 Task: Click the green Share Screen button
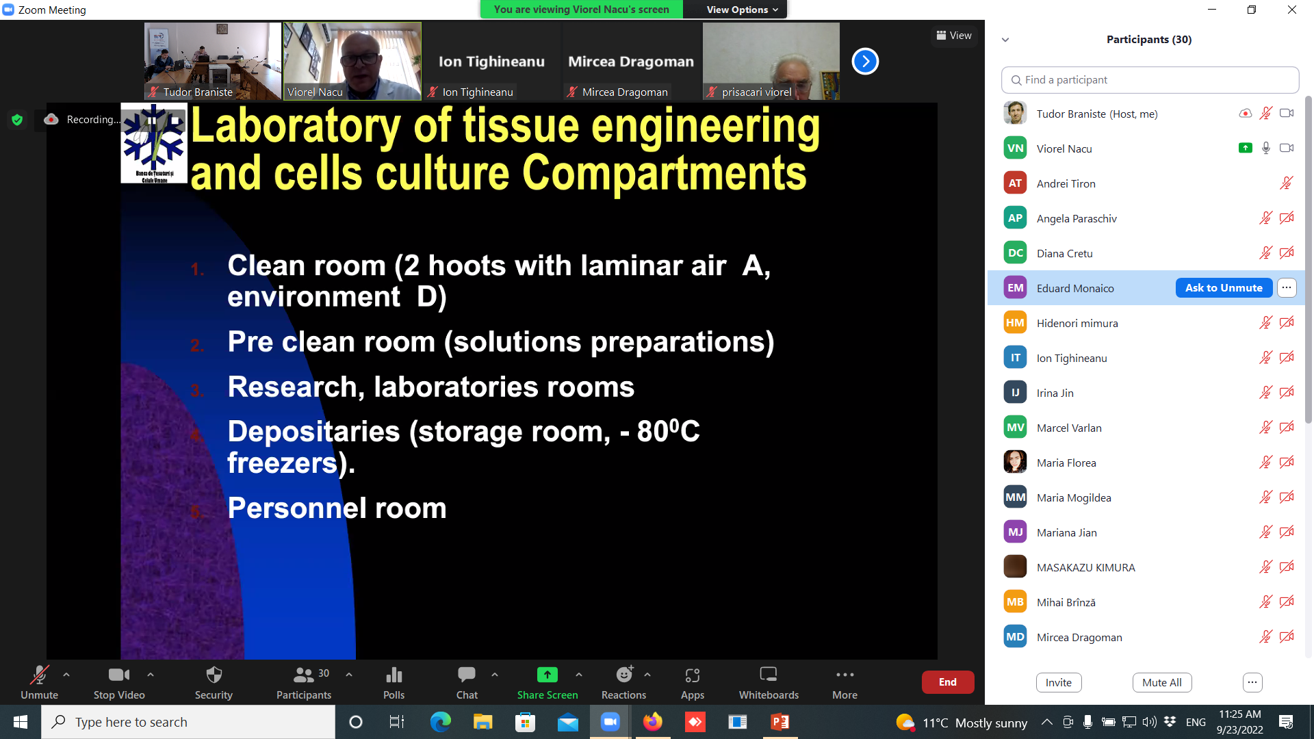[x=547, y=682]
